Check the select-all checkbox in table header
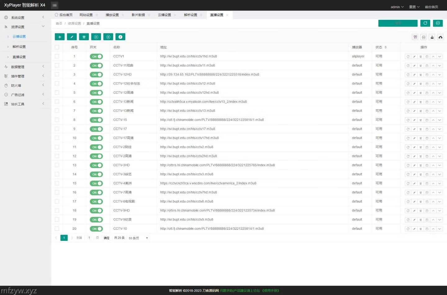Viewport: 447px width, 295px height. [x=57, y=47]
